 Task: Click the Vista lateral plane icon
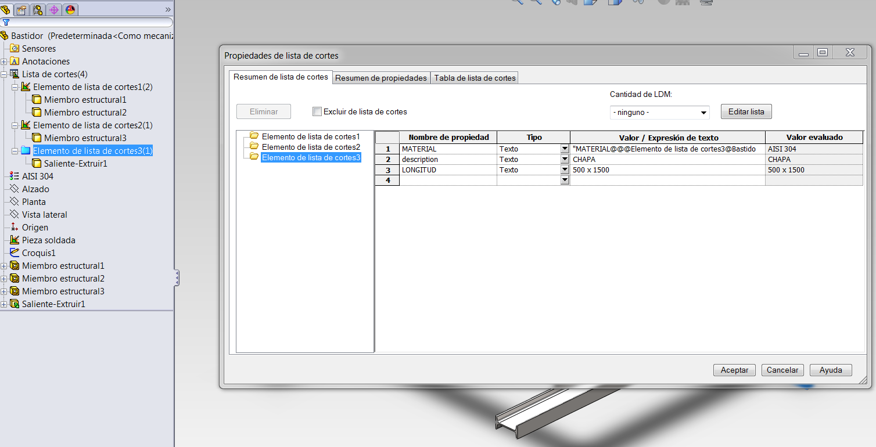pos(15,215)
